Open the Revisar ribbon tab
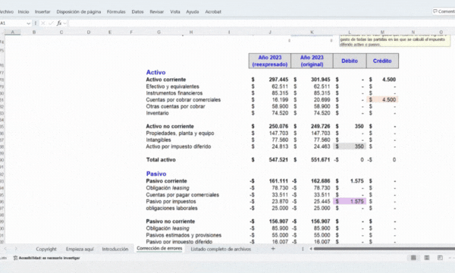Viewport: 455px width, 273px height. point(157,11)
